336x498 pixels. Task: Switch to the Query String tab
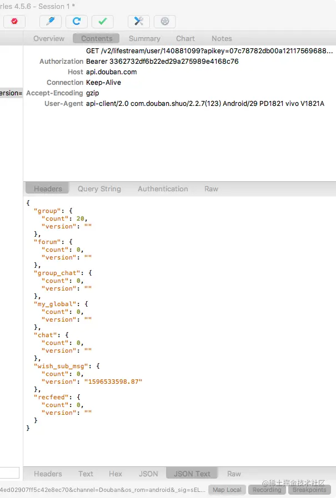[99, 189]
